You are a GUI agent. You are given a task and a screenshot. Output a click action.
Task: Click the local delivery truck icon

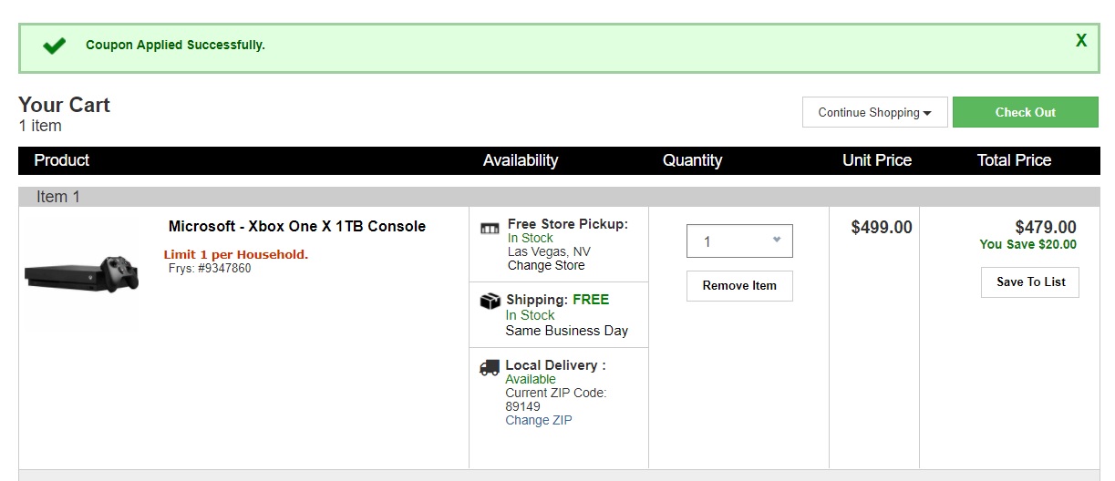[x=490, y=368]
